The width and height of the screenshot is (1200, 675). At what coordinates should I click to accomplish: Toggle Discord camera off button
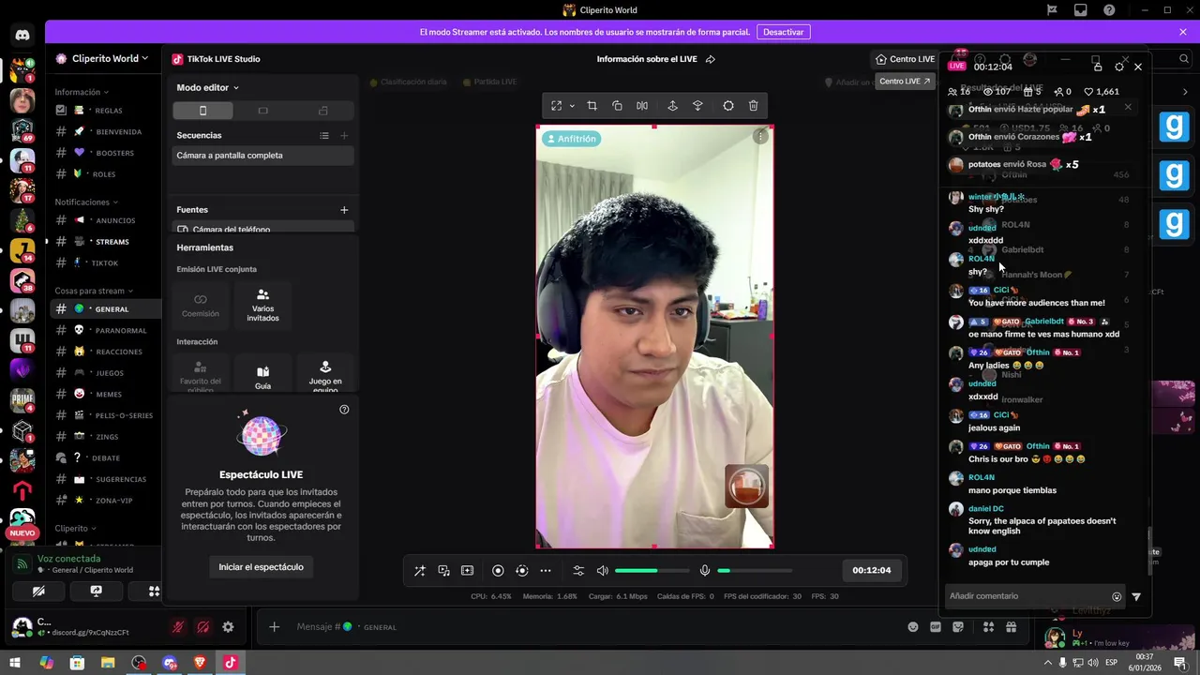38,592
